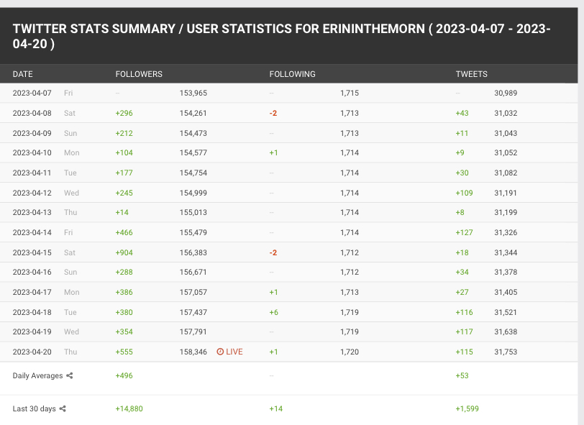Click the Daily Averages label
Image resolution: width=584 pixels, height=425 pixels.
tap(37, 375)
